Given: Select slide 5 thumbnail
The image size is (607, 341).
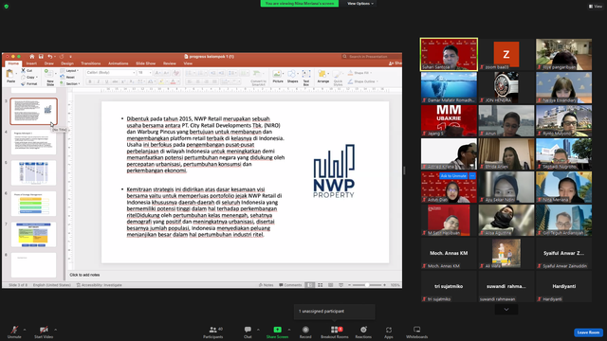Looking at the screenshot, I should pos(33,172).
